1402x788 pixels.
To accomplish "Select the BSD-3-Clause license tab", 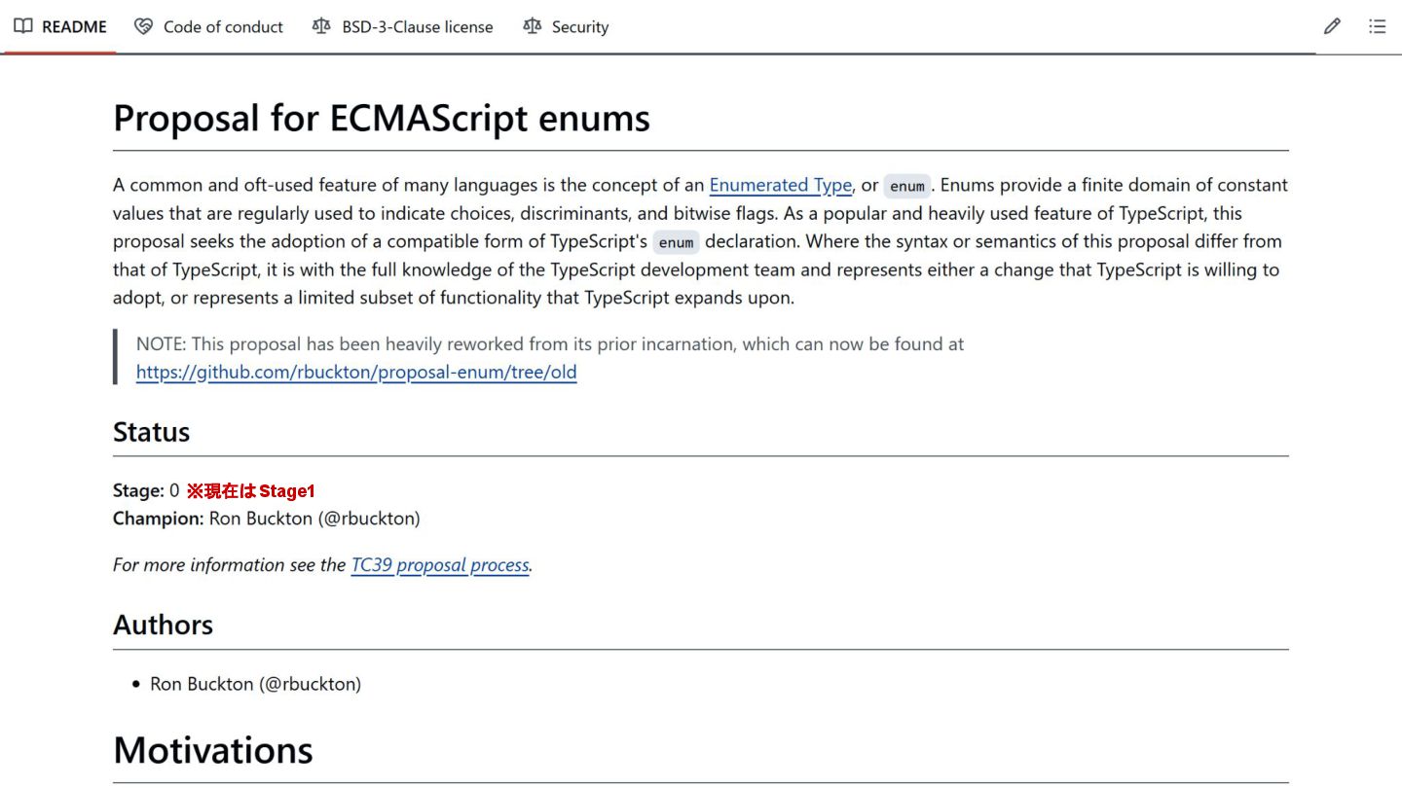I will point(417,26).
